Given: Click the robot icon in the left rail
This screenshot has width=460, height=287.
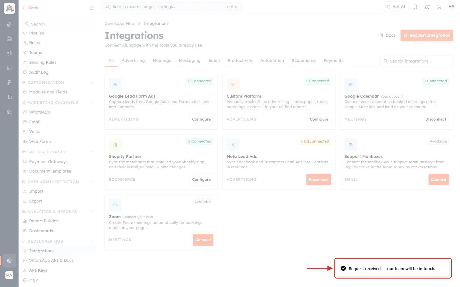Looking at the screenshot, I should 9,82.
